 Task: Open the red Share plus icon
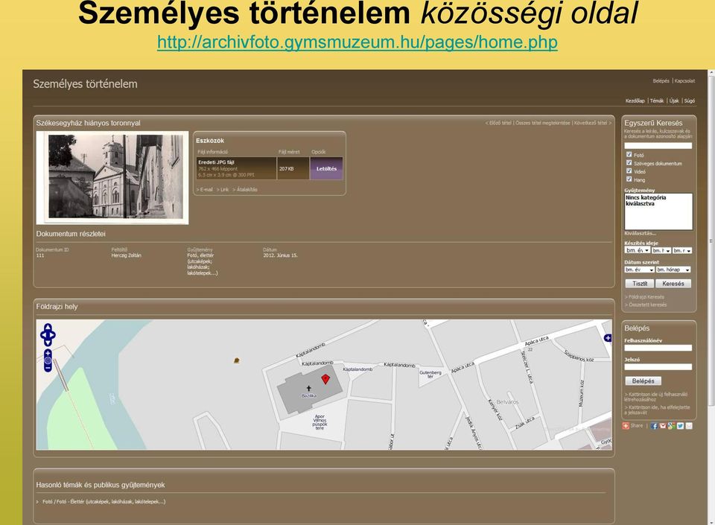click(626, 426)
